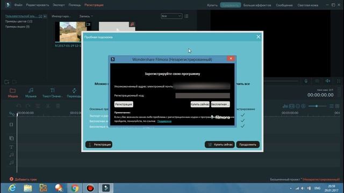The width and height of the screenshot is (344, 193).
Task: Zoom out the timeline with the minus icon
Action: pyautogui.click(x=298, y=106)
